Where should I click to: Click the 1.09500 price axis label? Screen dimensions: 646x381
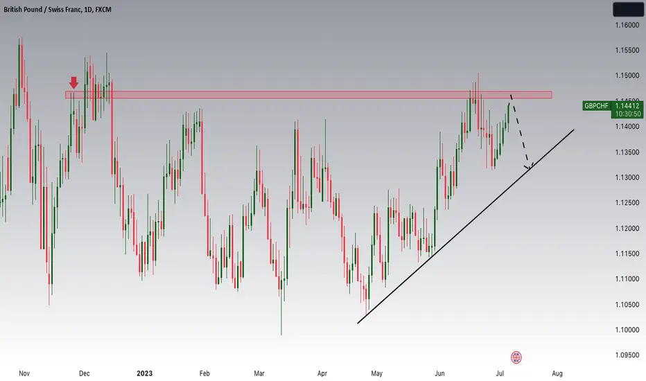pyautogui.click(x=627, y=355)
